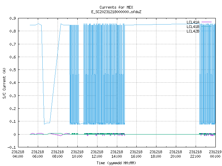This screenshot has width=222, height=166.
Task: Click the -0.1 y-axis tick label
Action: (11, 147)
